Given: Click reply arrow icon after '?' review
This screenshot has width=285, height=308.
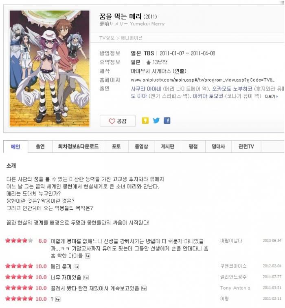Looking at the screenshot, I should pyautogui.click(x=58, y=299).
